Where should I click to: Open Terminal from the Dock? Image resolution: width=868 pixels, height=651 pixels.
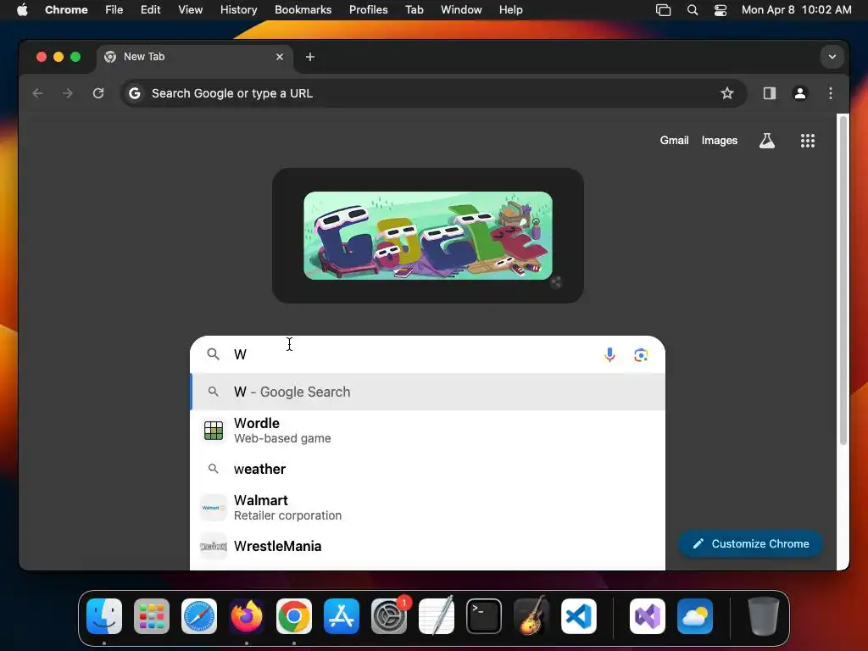[484, 616]
